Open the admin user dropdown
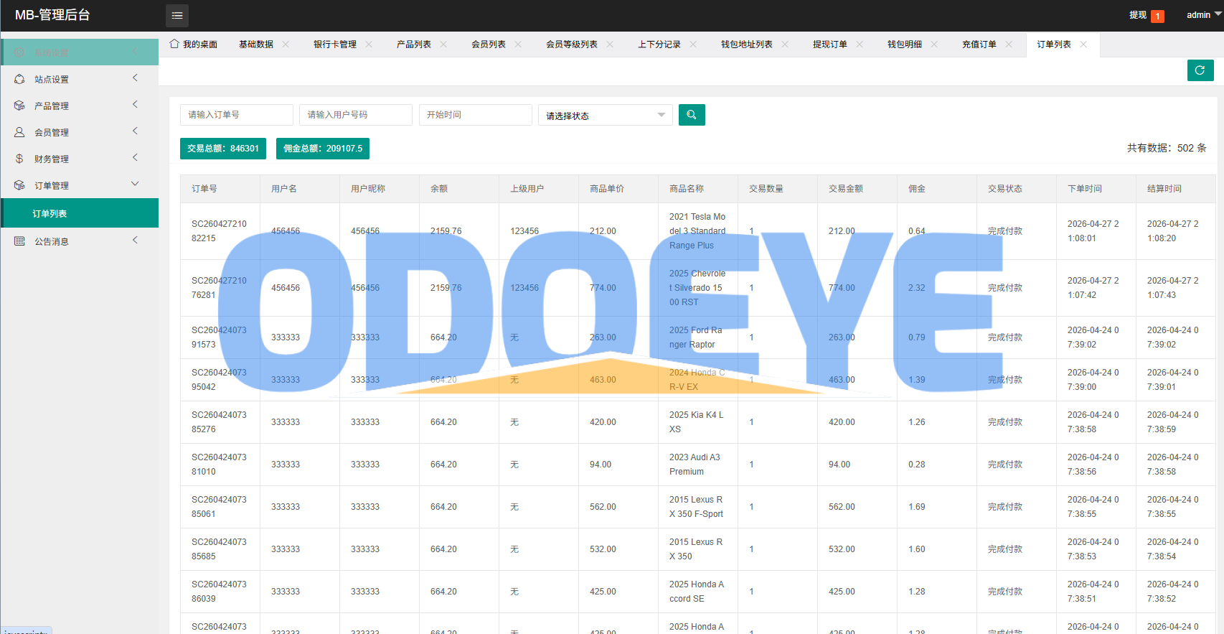 click(1203, 15)
